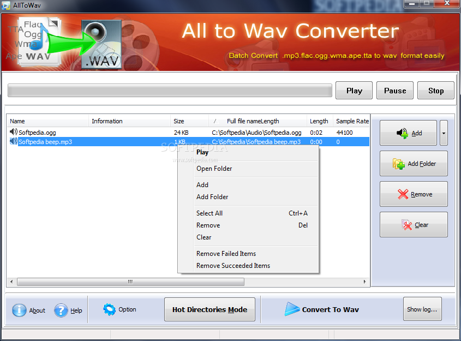Click the red X icon on Remove
The height and width of the screenshot is (341, 461).
coord(403,194)
